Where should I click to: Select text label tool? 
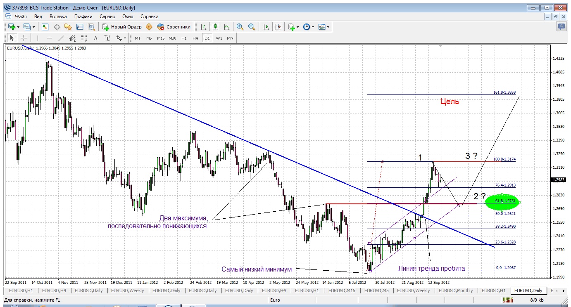pyautogui.click(x=107, y=38)
